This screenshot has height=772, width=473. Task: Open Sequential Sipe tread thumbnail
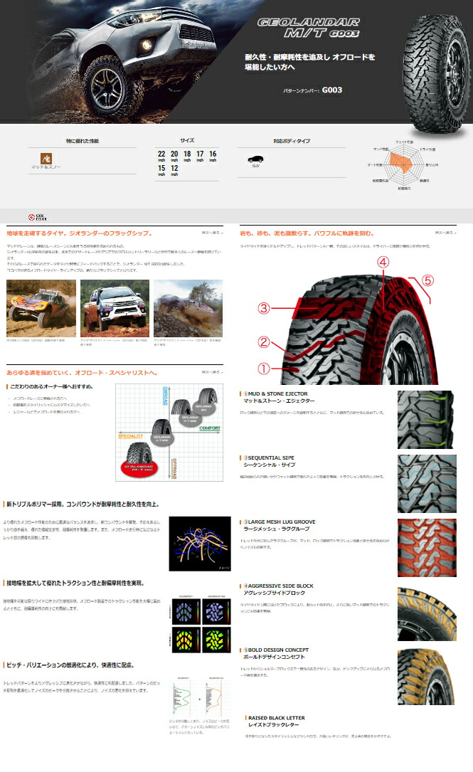427,484
